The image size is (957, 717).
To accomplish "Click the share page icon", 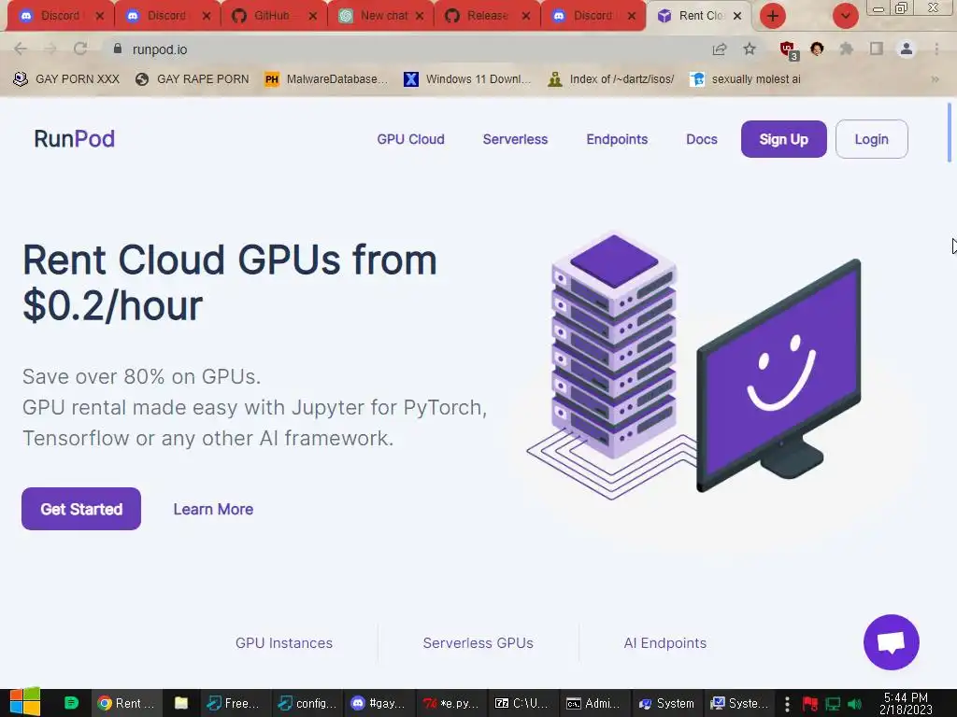I will click(720, 49).
